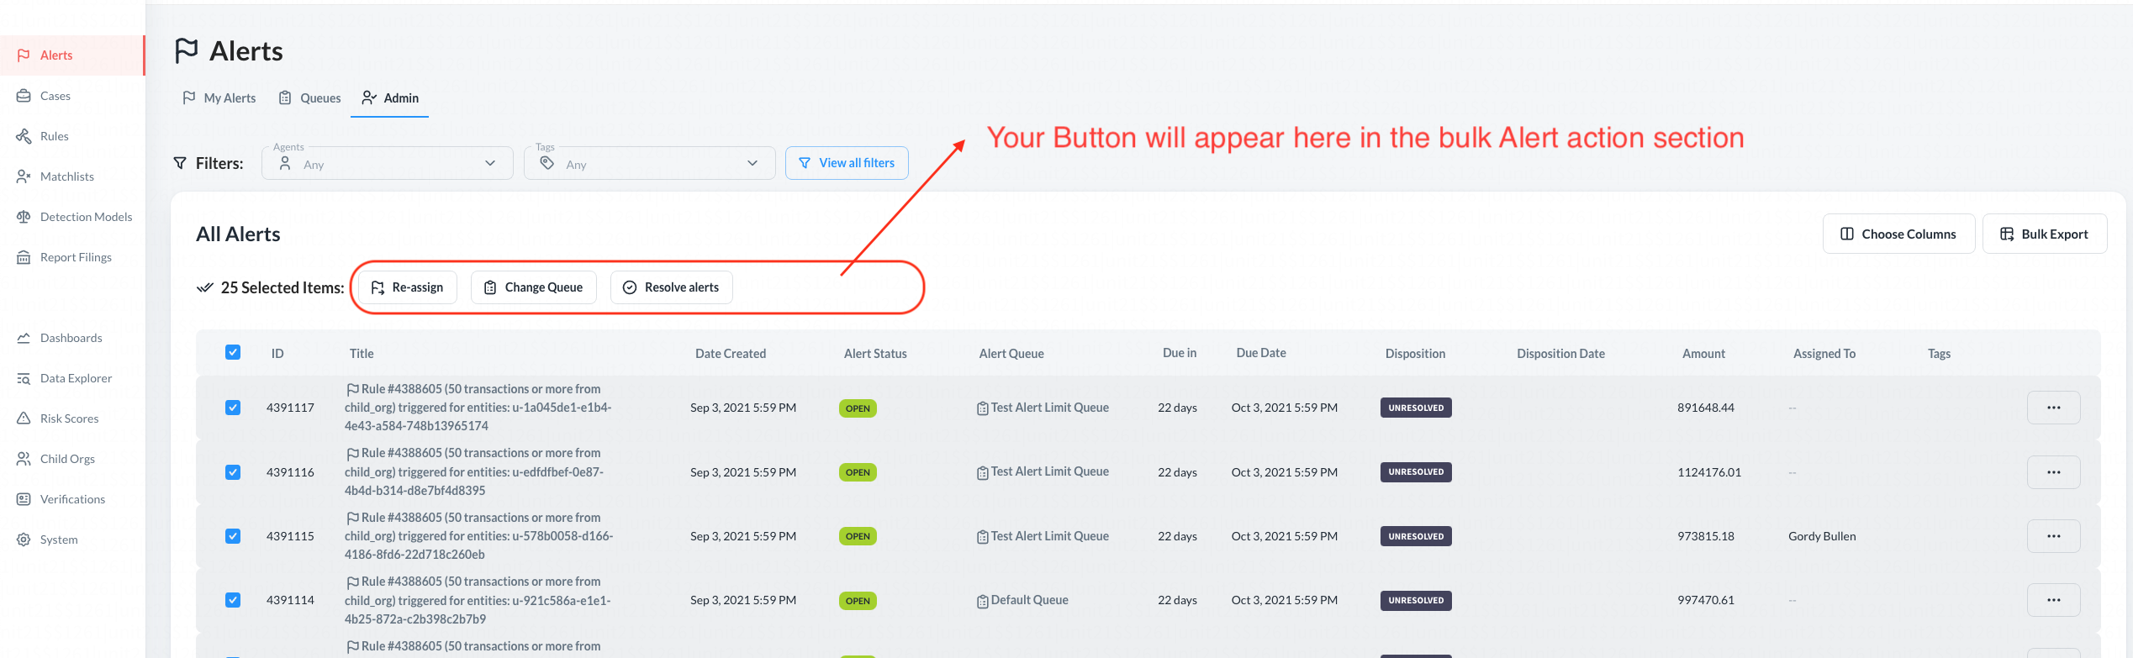This screenshot has height=658, width=2133.
Task: Click the selected items double-check icon
Action: (204, 287)
